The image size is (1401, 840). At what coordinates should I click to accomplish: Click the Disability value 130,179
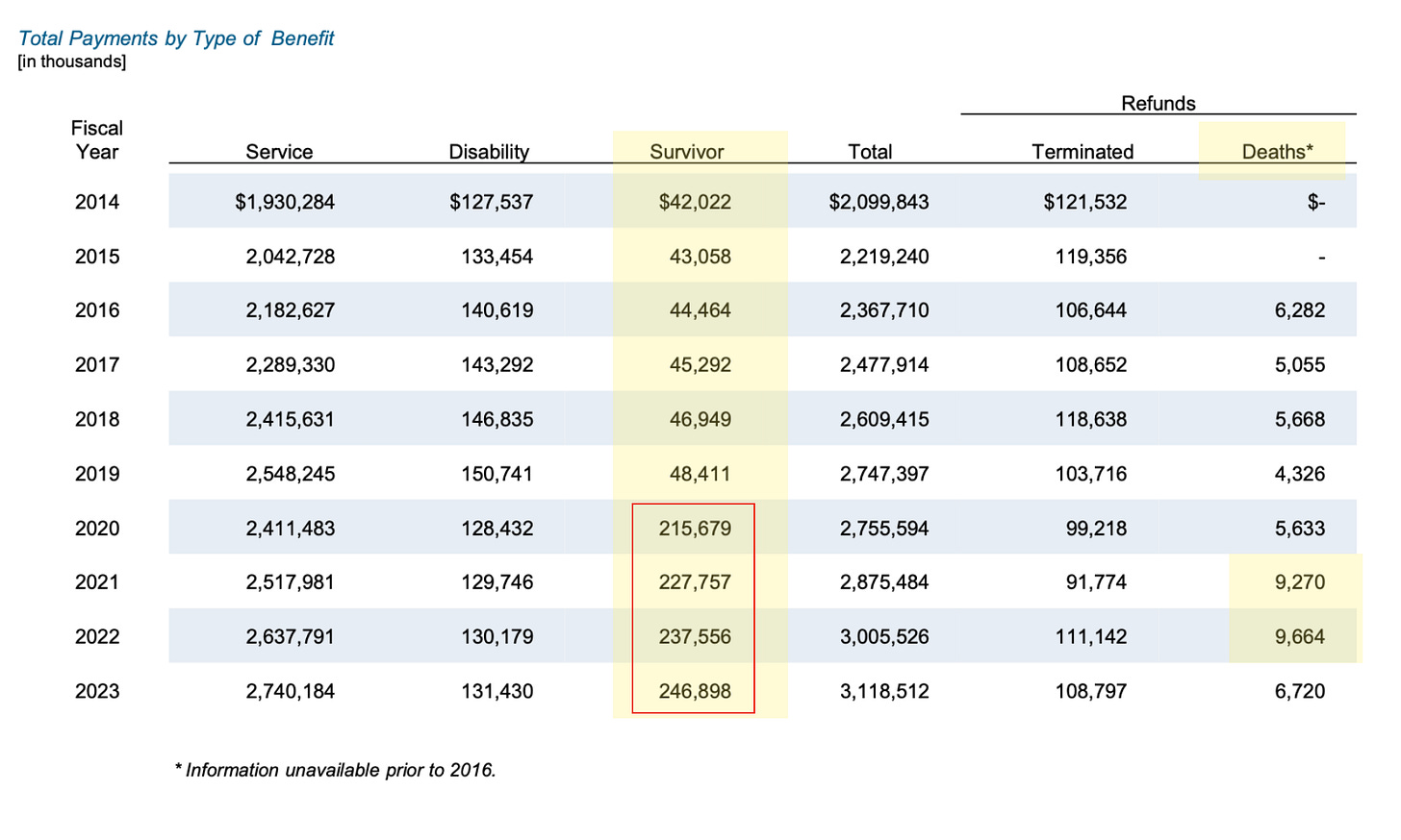(x=497, y=637)
